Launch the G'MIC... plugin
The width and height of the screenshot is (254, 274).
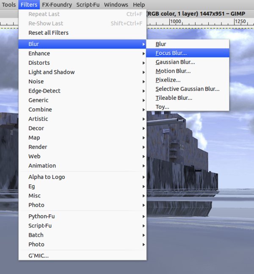[x=83, y=256]
